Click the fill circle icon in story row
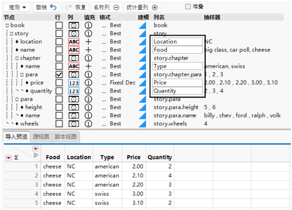This screenshot has height=210, width=292. pos(88,33)
